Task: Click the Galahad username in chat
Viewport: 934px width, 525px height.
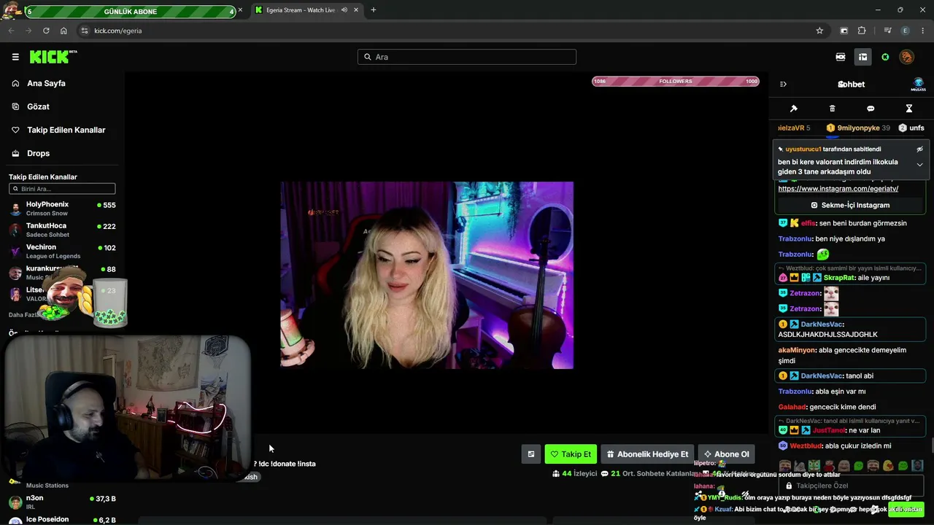Action: click(x=792, y=407)
